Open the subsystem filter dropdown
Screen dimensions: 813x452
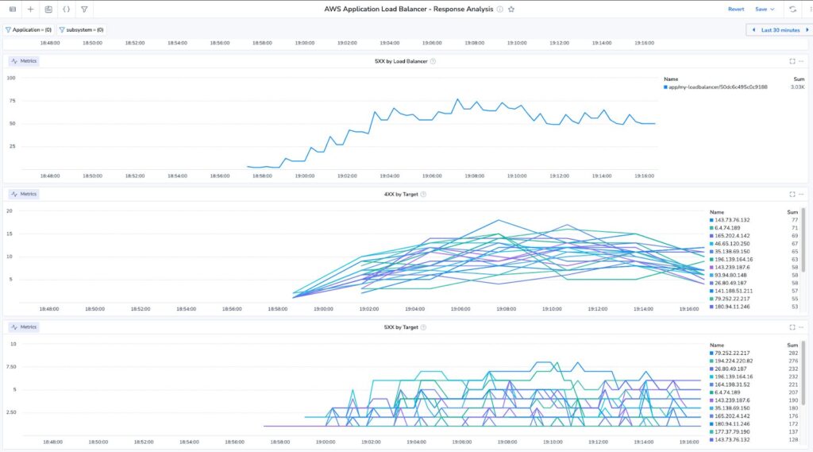pos(82,30)
